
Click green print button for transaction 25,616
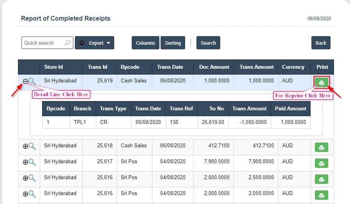(322, 180)
